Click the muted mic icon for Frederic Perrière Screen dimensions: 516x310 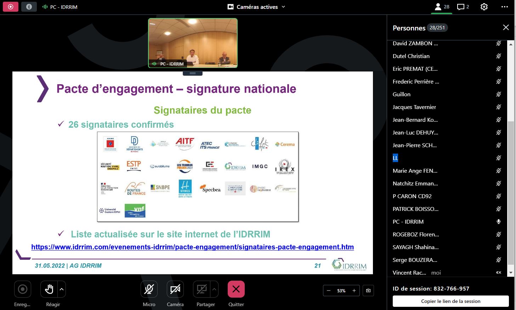point(499,81)
